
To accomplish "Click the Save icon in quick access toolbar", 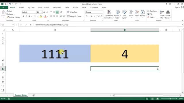I will [6, 4].
